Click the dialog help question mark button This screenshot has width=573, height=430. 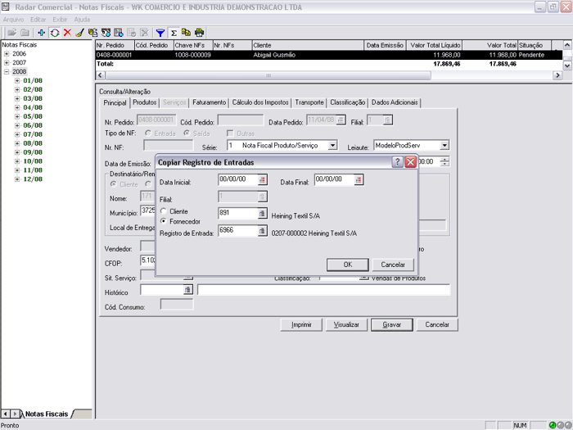click(x=397, y=163)
